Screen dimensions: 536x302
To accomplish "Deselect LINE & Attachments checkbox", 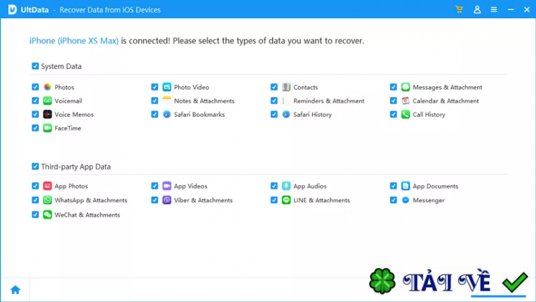I will point(274,200).
